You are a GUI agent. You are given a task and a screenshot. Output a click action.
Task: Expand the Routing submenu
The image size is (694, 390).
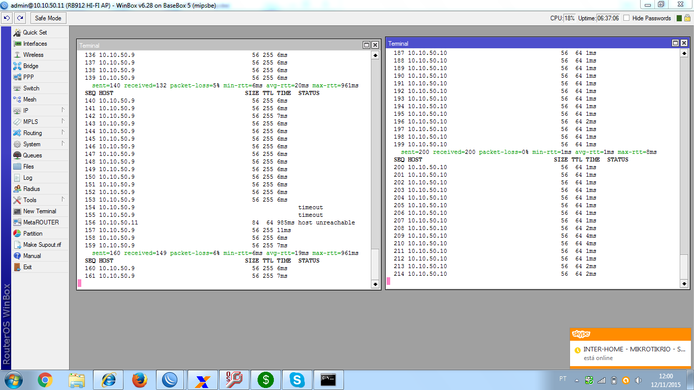click(64, 133)
